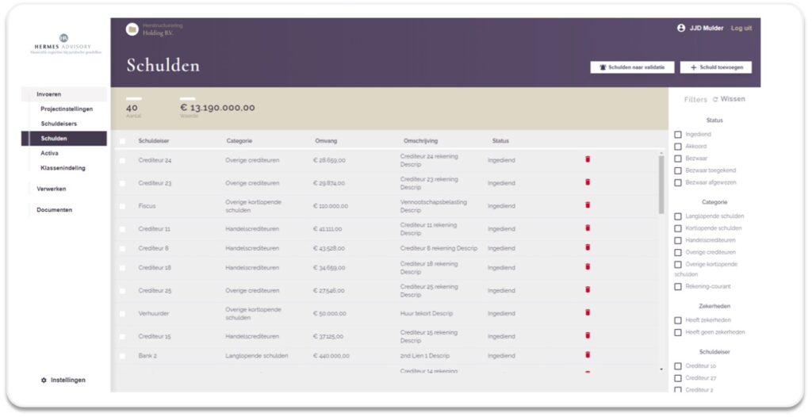
Task: Click the Wissen refresh icon
Action: click(x=715, y=99)
